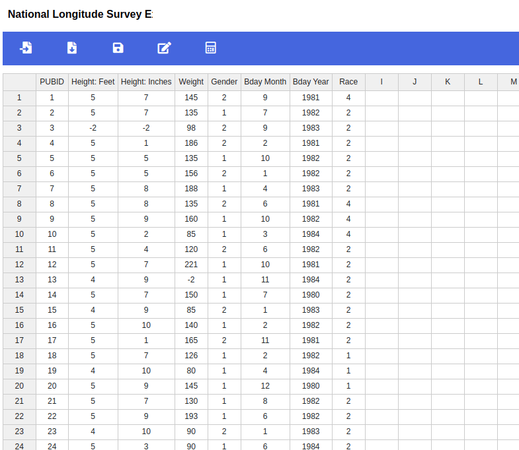Select row header 13
The height and width of the screenshot is (450, 519).
(19, 280)
